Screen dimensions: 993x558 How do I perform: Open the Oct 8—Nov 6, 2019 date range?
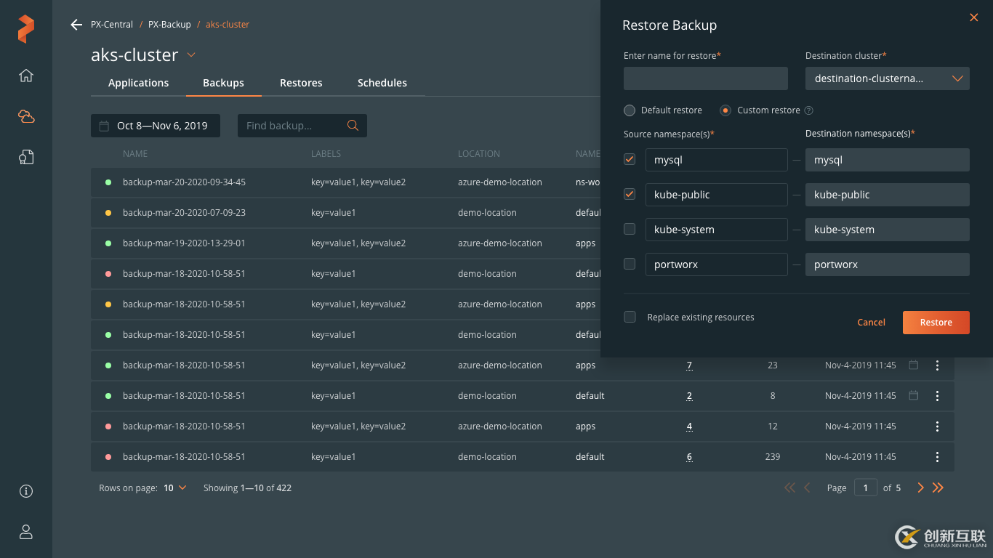tap(156, 126)
